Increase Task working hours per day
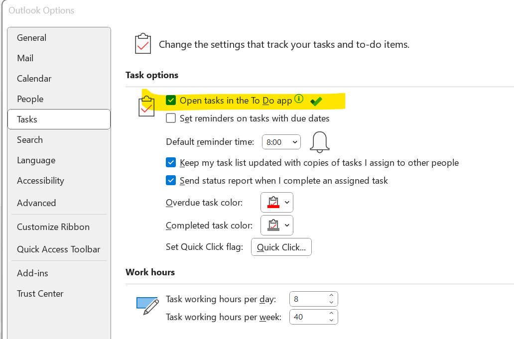 (332, 296)
